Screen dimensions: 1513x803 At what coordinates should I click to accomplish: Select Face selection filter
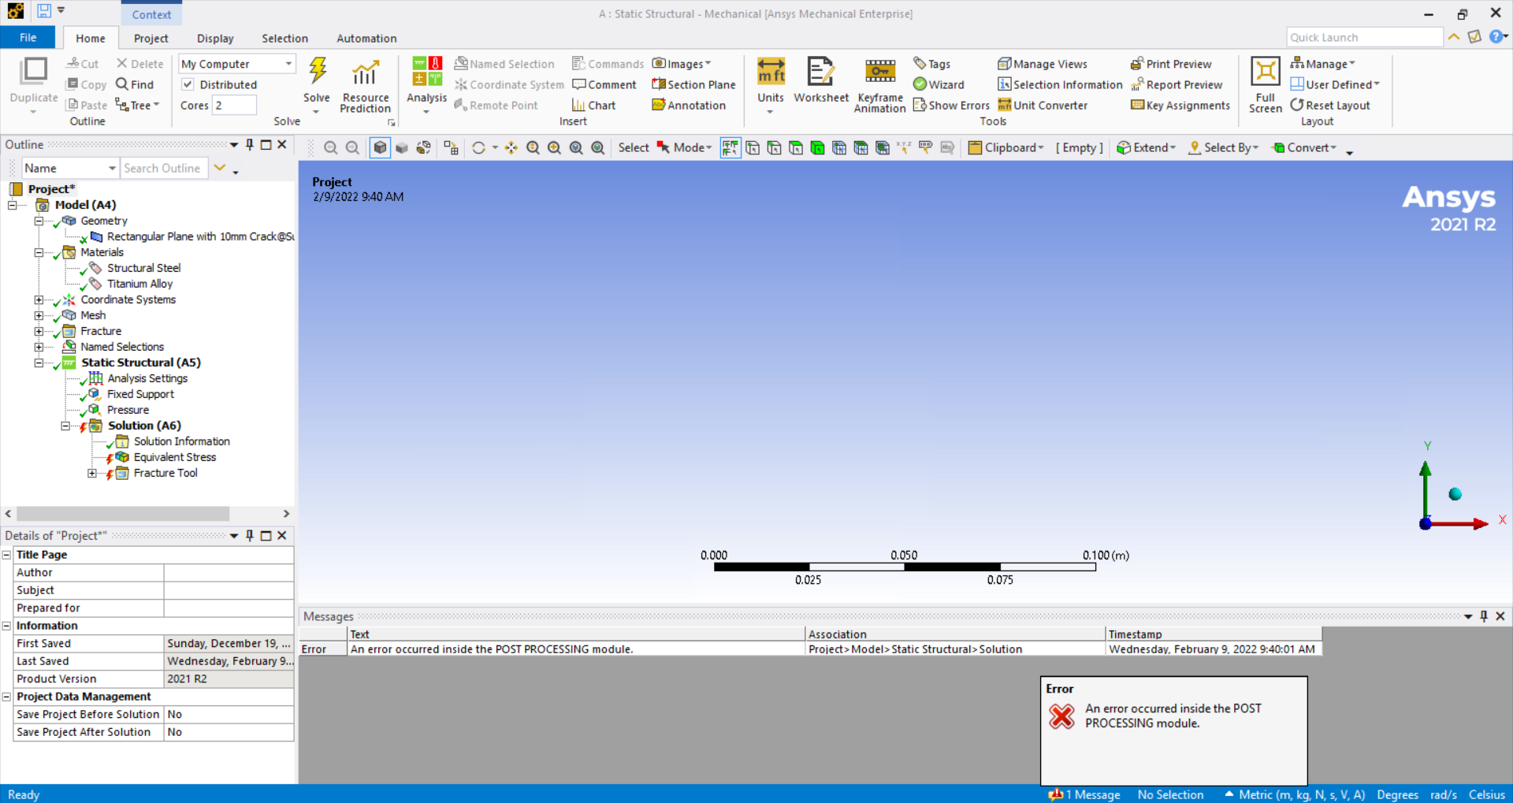click(x=796, y=147)
